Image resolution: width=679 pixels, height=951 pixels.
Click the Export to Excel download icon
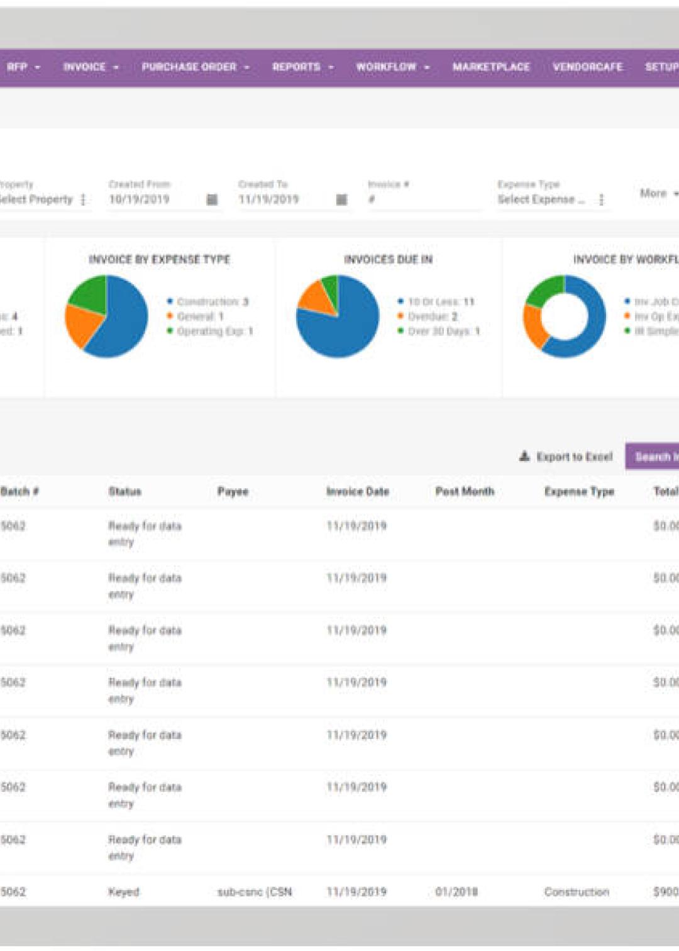[x=523, y=457]
